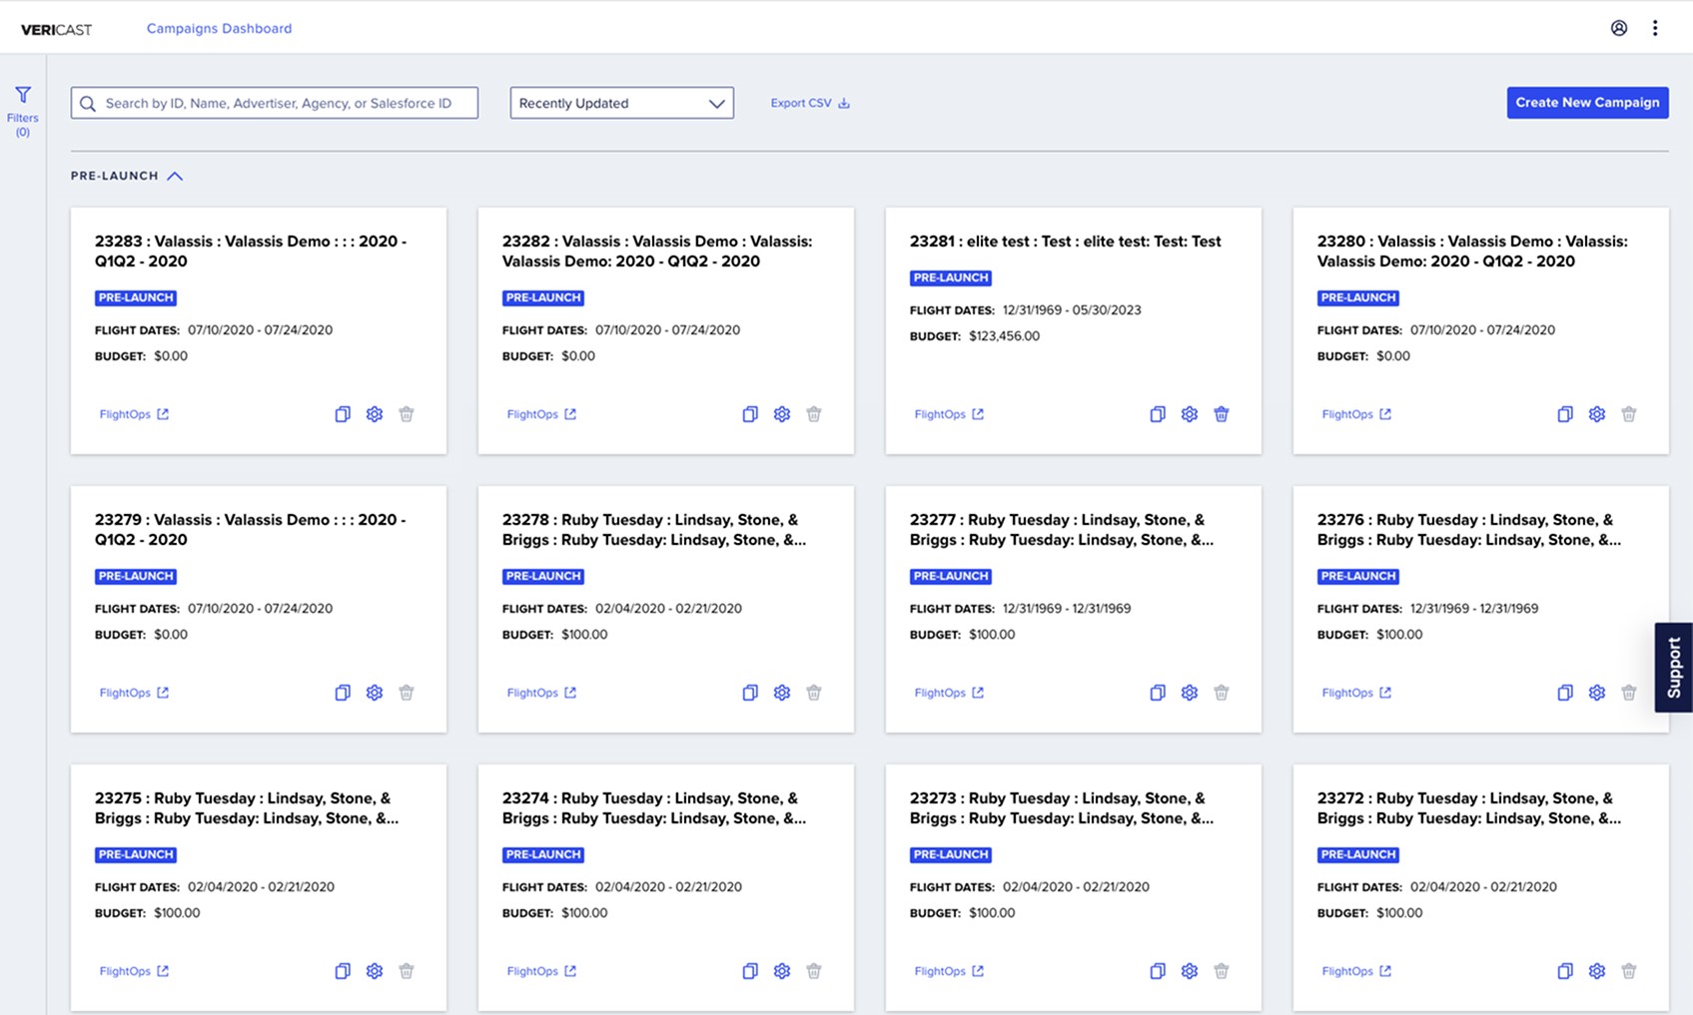Click PRE-LAUNCH badge on campaign 23274
This screenshot has height=1015, width=1693.
[x=543, y=854]
